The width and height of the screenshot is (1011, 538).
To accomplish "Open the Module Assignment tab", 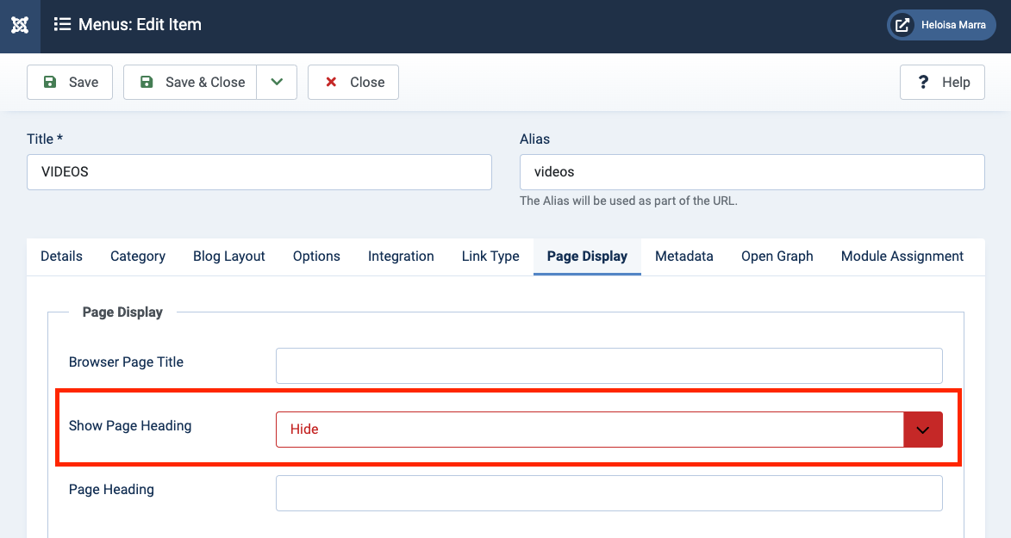I will pos(902,257).
